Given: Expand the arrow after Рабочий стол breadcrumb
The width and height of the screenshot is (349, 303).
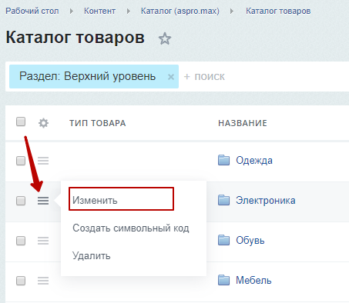Looking at the screenshot, I should click(72, 12).
